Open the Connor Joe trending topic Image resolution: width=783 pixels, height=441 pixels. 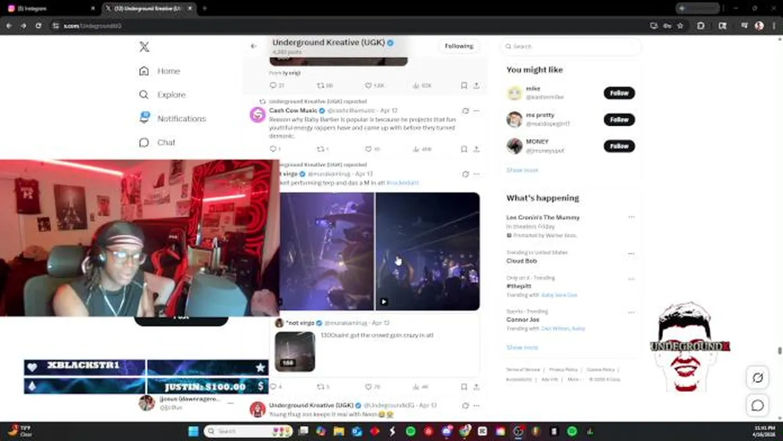[523, 320]
